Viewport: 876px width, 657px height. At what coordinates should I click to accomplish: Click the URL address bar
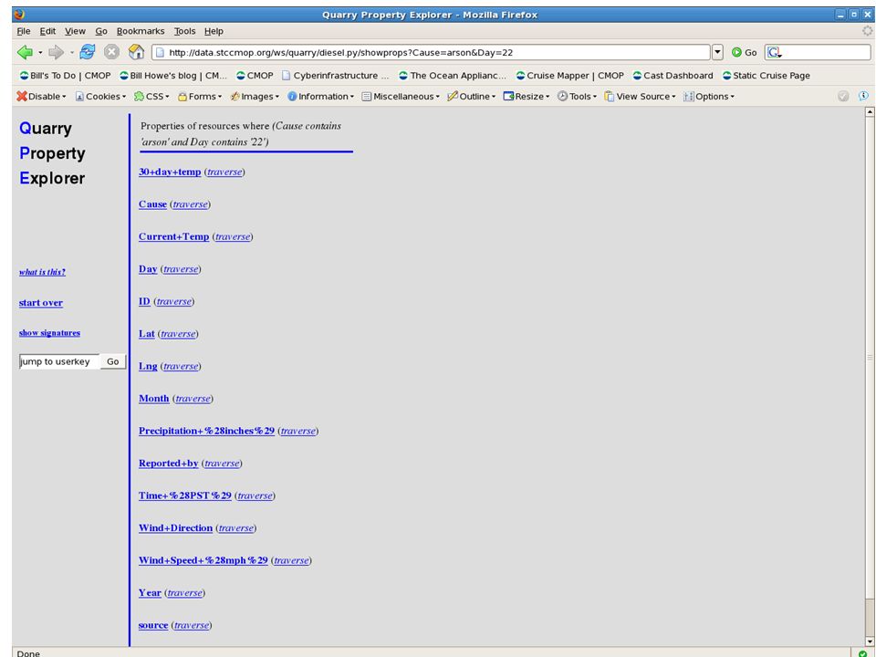tap(431, 53)
